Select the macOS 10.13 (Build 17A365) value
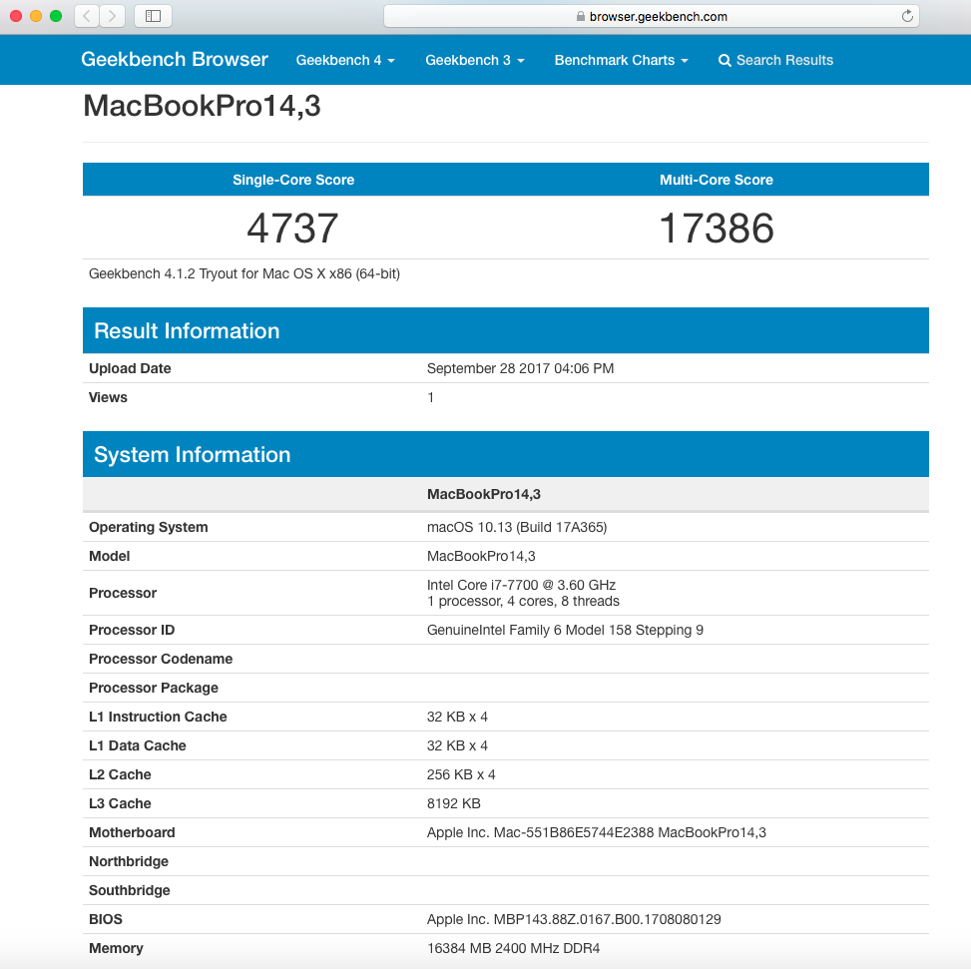The height and width of the screenshot is (969, 971). (x=517, y=527)
